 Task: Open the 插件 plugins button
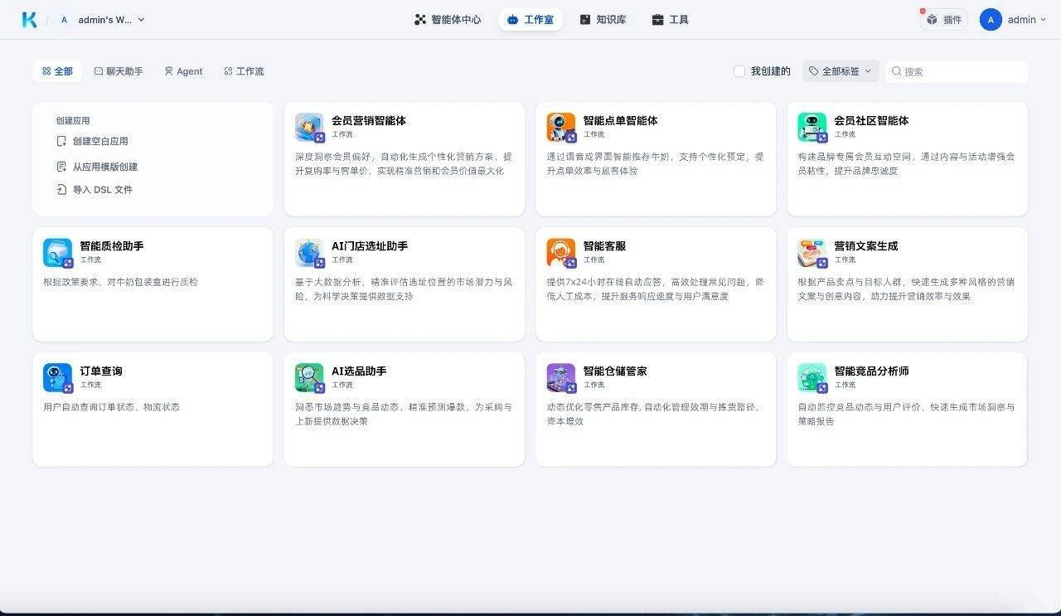pyautogui.click(x=944, y=20)
